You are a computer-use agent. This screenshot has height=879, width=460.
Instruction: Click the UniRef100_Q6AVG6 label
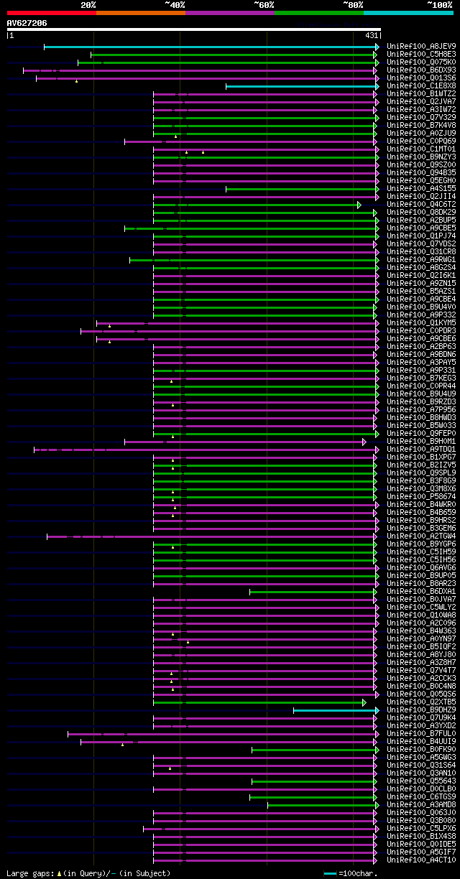[x=421, y=568]
